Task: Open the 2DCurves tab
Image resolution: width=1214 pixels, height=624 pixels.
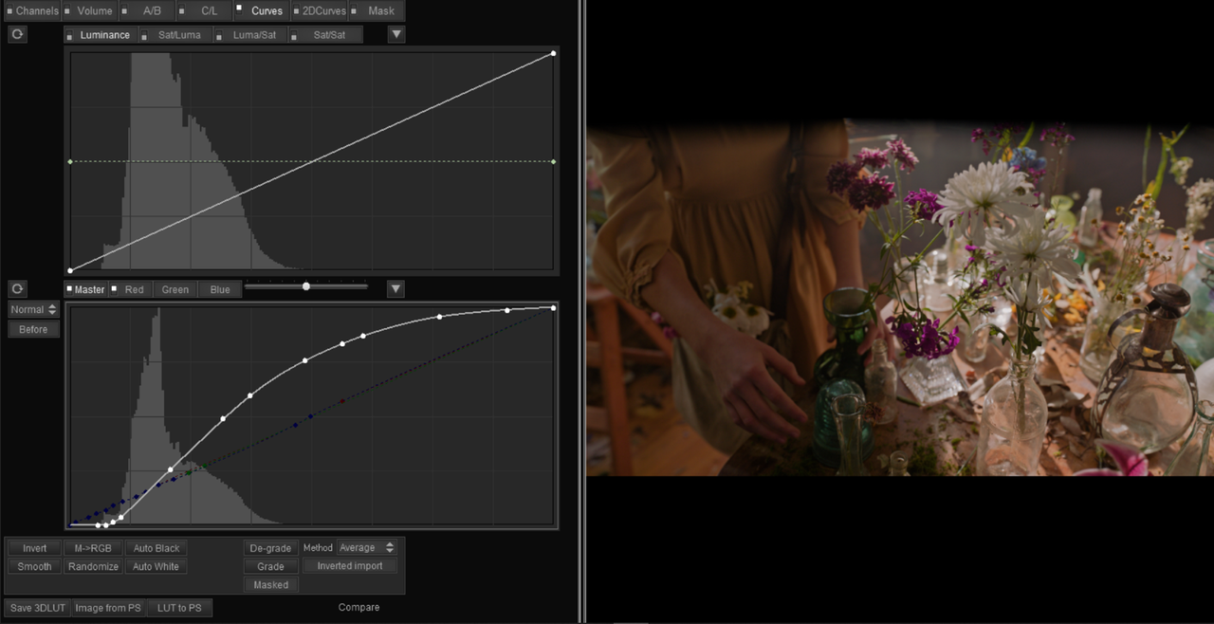Action: tap(319, 11)
